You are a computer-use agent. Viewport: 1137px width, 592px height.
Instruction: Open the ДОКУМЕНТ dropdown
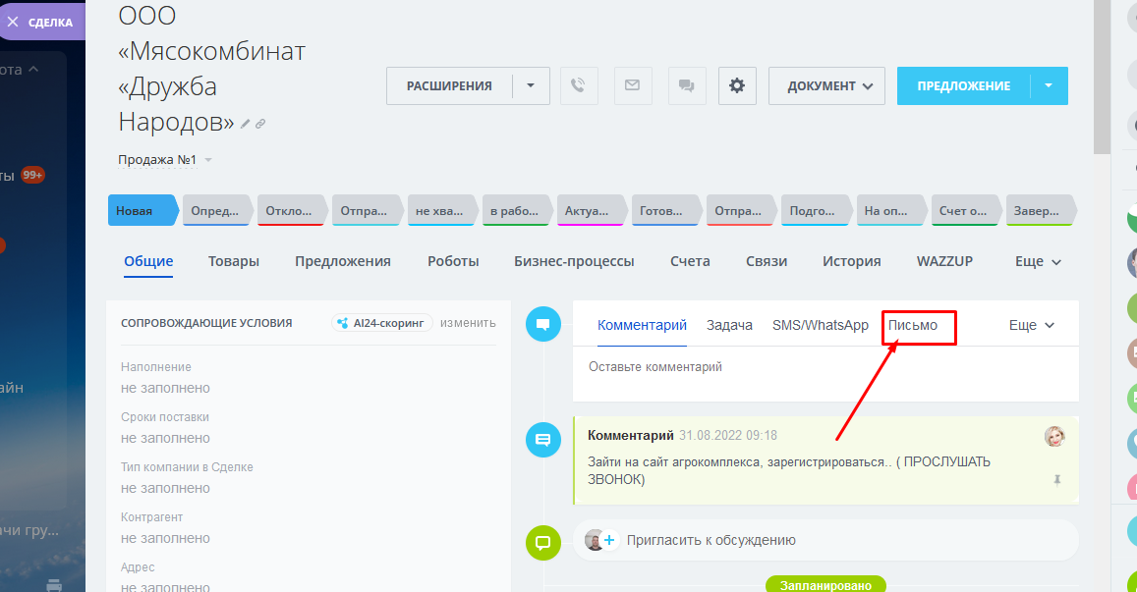[826, 85]
